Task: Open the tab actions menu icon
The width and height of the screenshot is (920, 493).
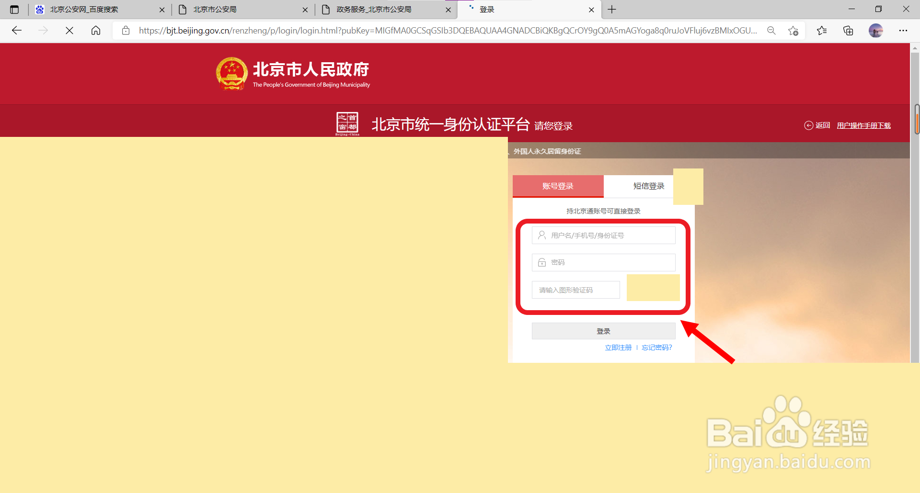Action: [14, 10]
